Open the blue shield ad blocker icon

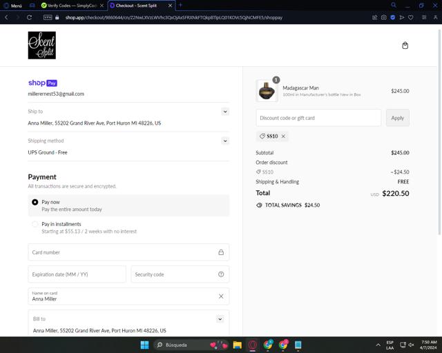click(x=393, y=17)
